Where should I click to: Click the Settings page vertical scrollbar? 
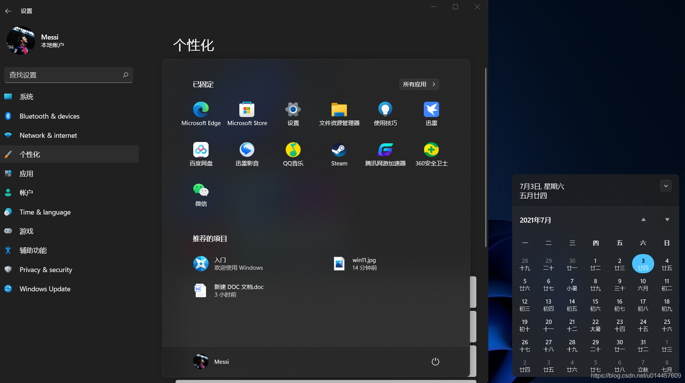[486, 157]
